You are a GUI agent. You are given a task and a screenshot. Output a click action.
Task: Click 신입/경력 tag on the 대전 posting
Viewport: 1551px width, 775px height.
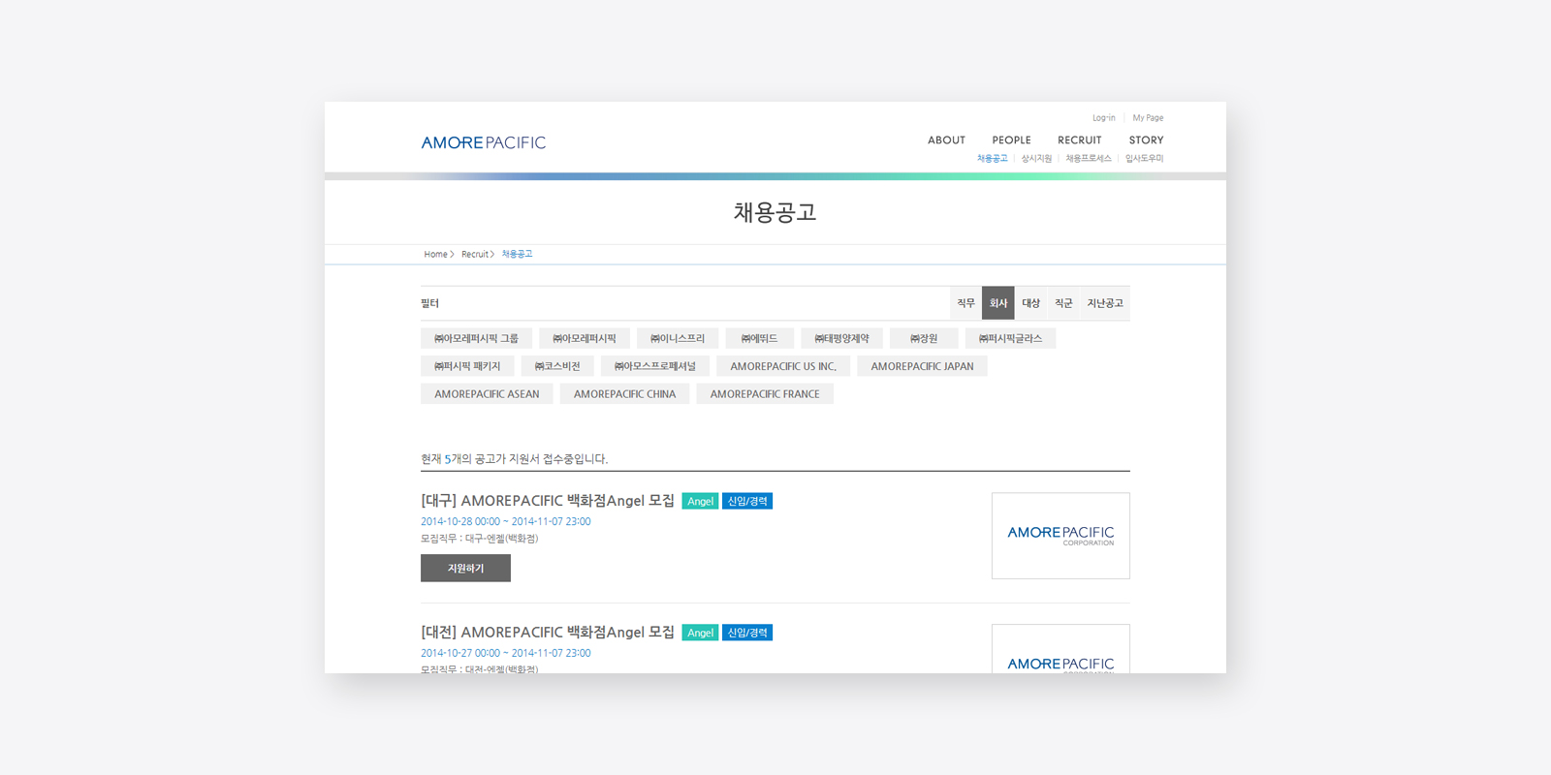(747, 633)
